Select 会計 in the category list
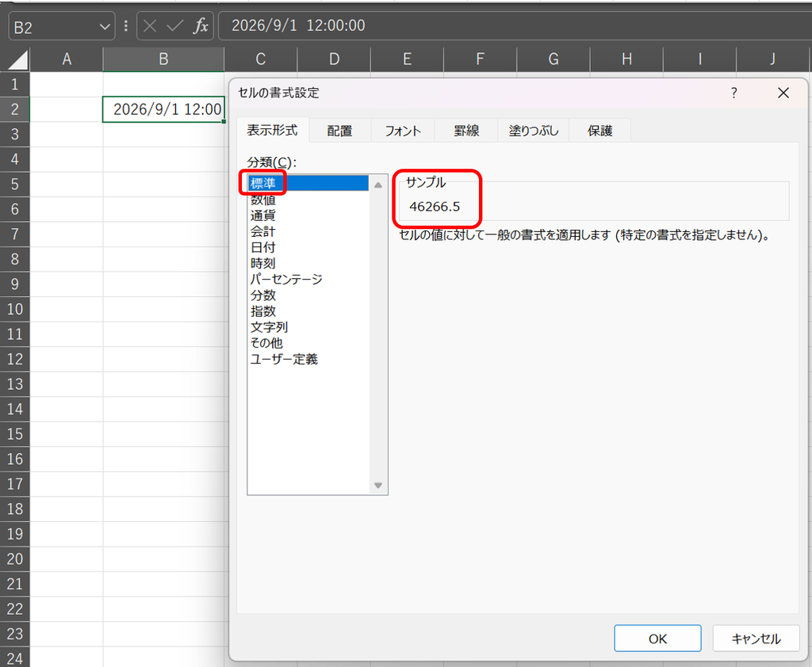The image size is (812, 667). (x=308, y=231)
